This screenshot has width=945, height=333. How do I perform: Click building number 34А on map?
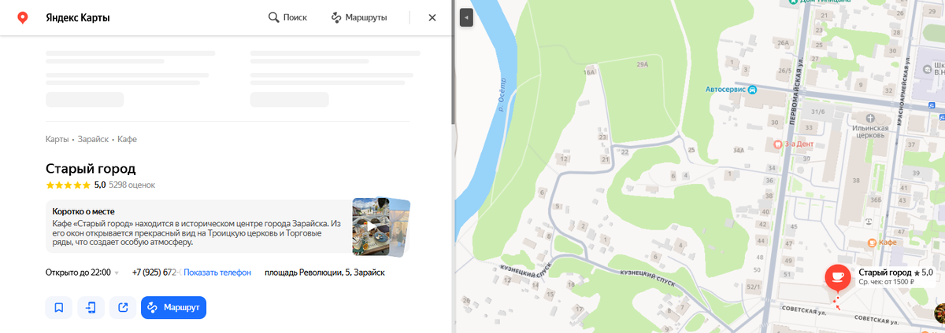coord(739,149)
